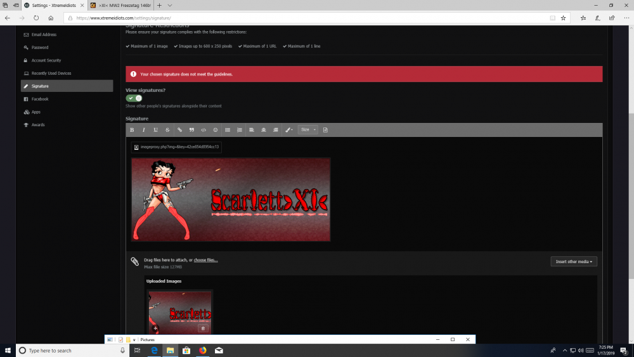
Task: Expand the text color brush dropdown
Action: tap(288, 130)
